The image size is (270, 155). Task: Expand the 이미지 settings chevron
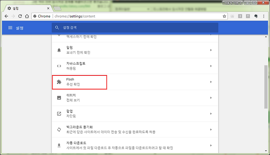[211, 98]
